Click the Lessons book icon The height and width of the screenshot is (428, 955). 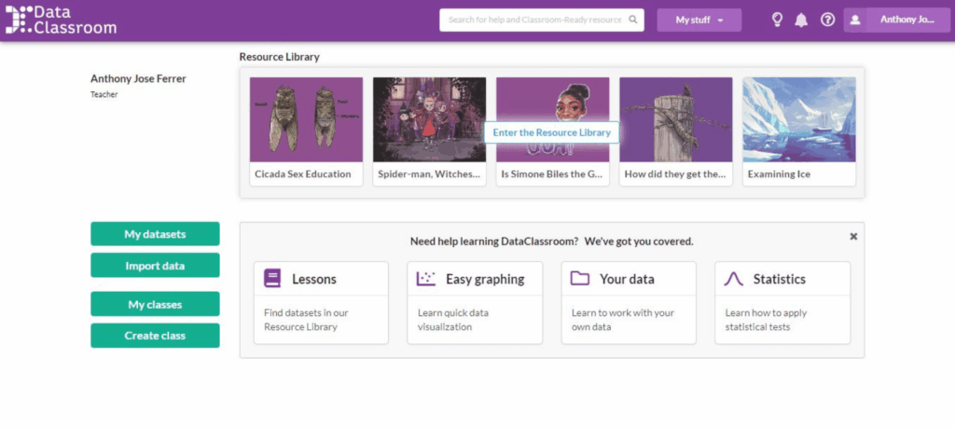pyautogui.click(x=272, y=279)
